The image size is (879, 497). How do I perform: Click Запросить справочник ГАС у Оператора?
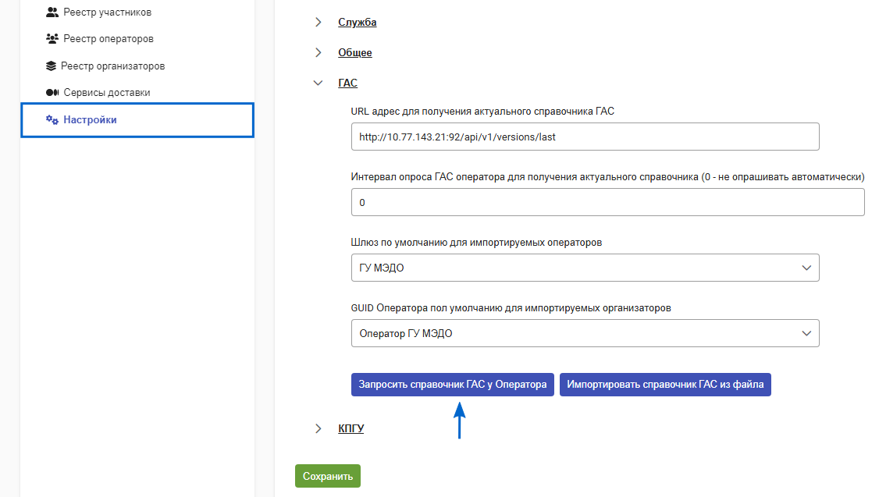point(453,385)
